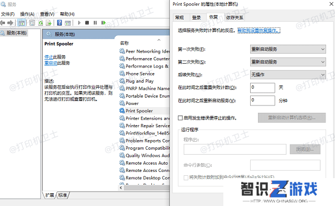Switch to the 标准 view tab
Viewport: 335px width, 206px height.
coord(63,195)
